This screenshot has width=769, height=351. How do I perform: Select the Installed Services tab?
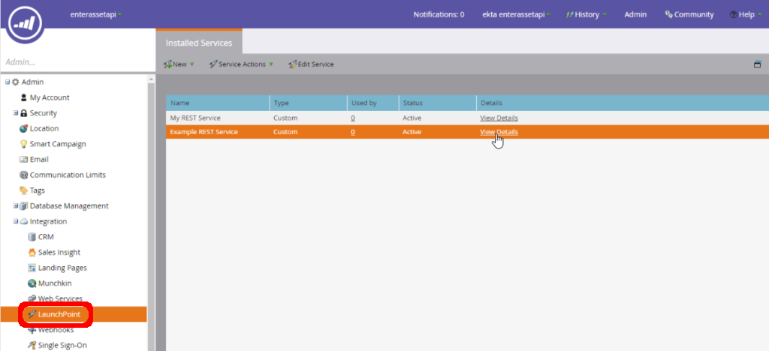(x=199, y=43)
